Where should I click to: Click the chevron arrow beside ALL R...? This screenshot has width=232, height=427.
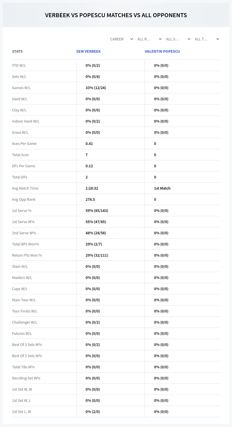(x=160, y=39)
